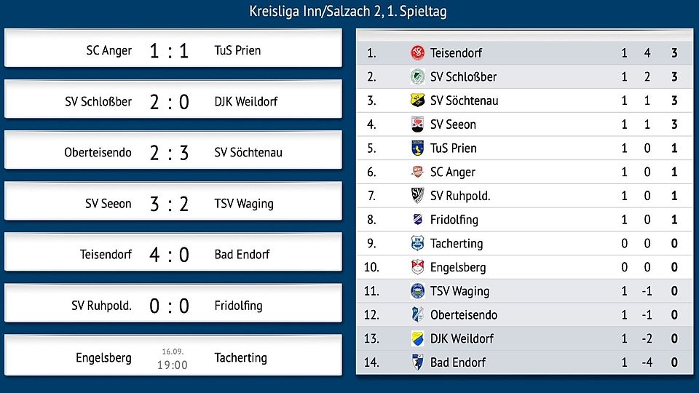This screenshot has height=393, width=699.
Task: Open the Teisendorf 4:0 Bad Endorf result
Action: point(173,253)
